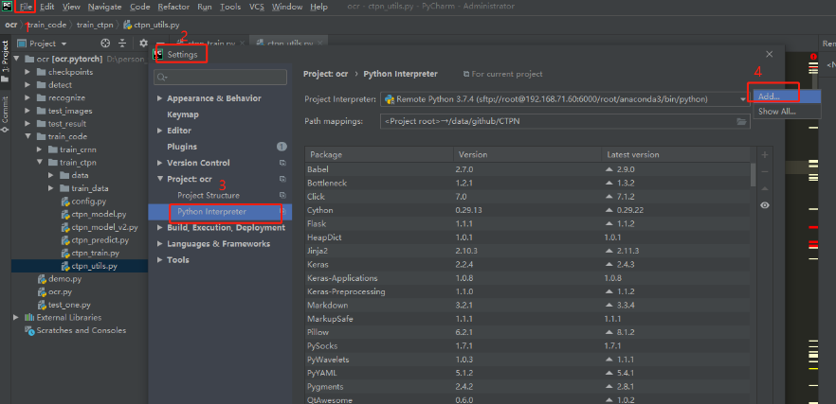Expand Languages & Frameworks settings

click(x=159, y=244)
